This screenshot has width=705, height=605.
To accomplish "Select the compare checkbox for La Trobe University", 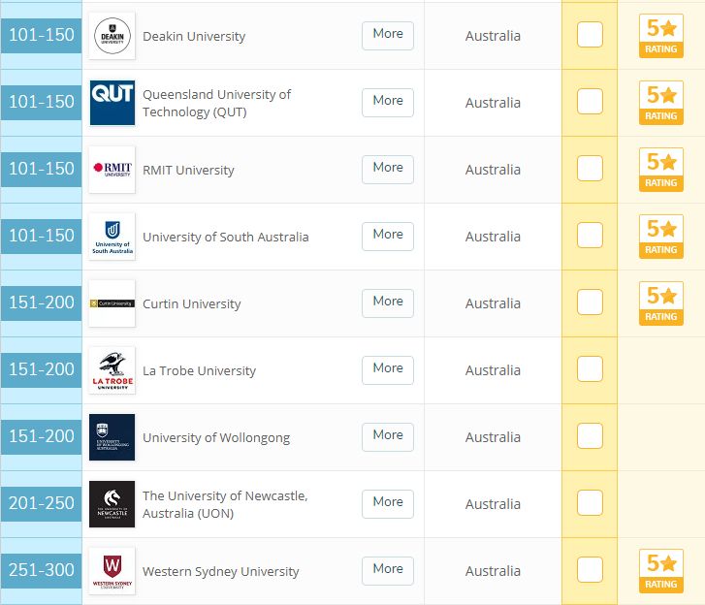I will (590, 369).
